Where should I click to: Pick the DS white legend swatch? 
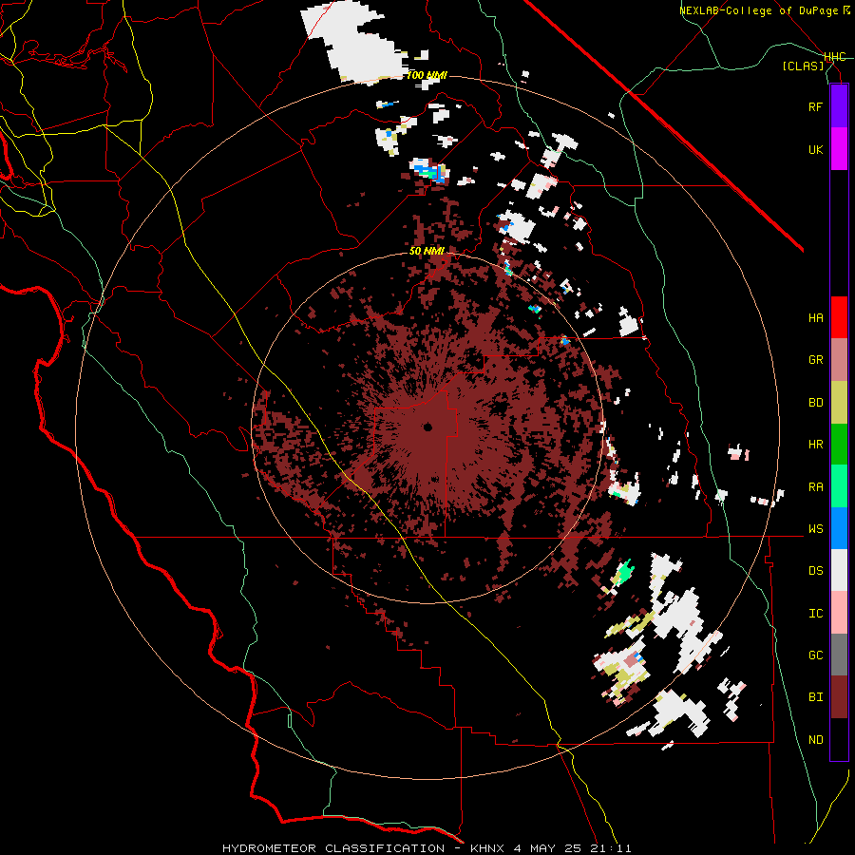pos(839,570)
